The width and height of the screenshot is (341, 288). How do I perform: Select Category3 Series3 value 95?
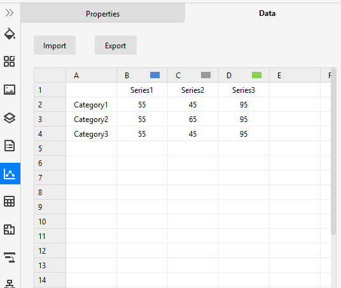[x=244, y=134]
